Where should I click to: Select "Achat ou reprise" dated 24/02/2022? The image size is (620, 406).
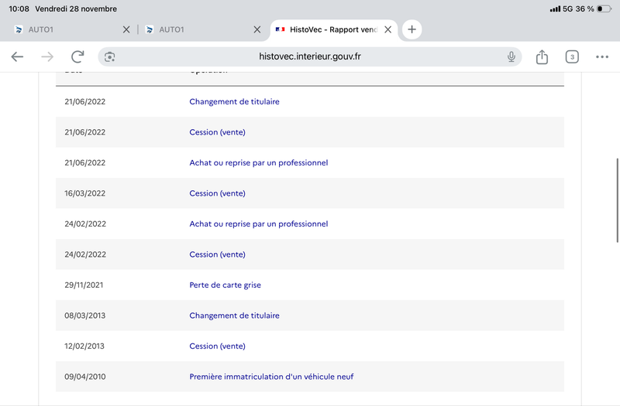[258, 224]
